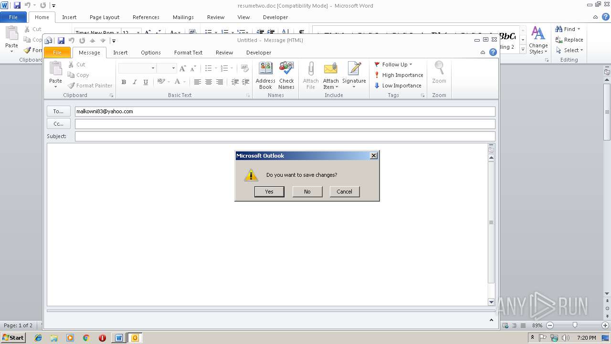
Task: Toggle Italic in Basic Text group
Action: coord(135,82)
